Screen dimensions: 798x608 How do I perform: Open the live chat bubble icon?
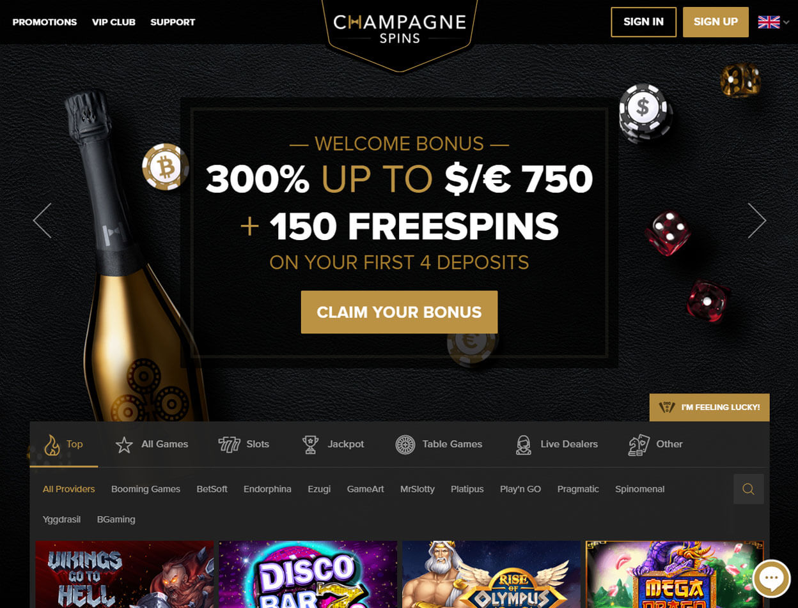point(771,579)
